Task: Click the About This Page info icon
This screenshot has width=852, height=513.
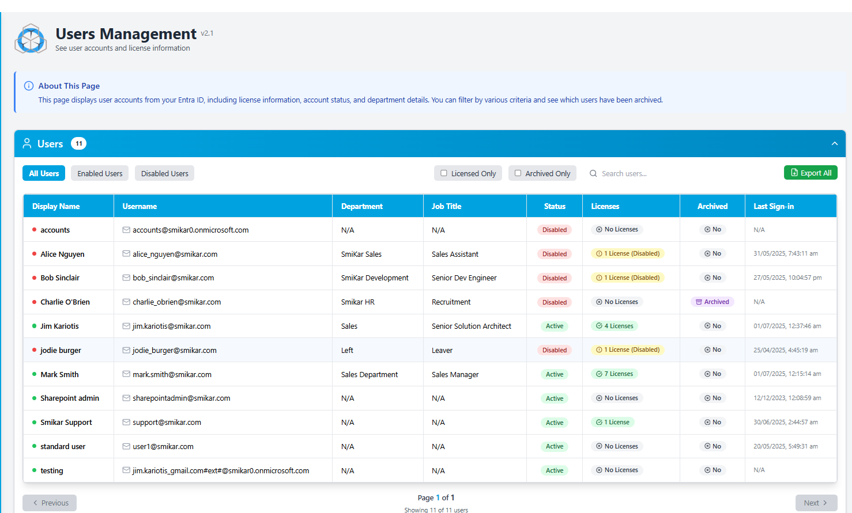Action: (29, 86)
